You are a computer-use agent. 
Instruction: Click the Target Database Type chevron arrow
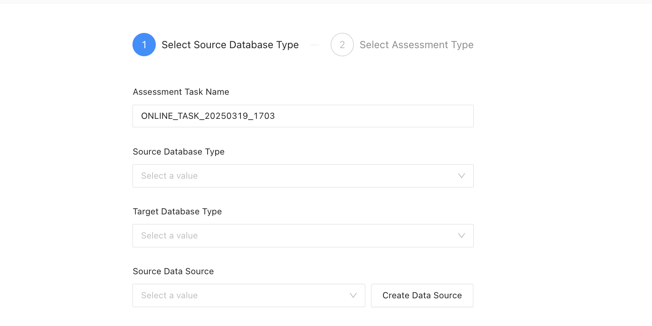462,236
